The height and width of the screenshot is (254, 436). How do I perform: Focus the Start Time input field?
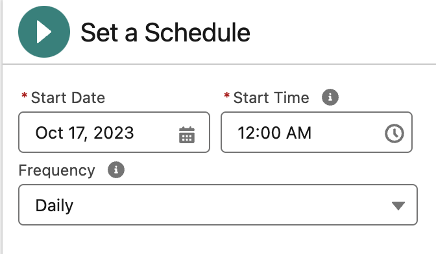tap(317, 132)
